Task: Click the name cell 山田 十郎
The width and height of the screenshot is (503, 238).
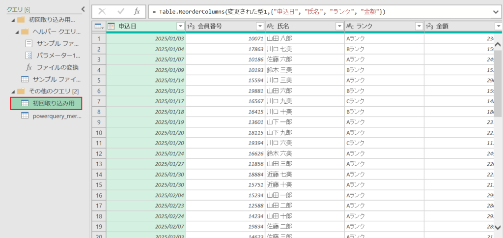Action: (305, 216)
